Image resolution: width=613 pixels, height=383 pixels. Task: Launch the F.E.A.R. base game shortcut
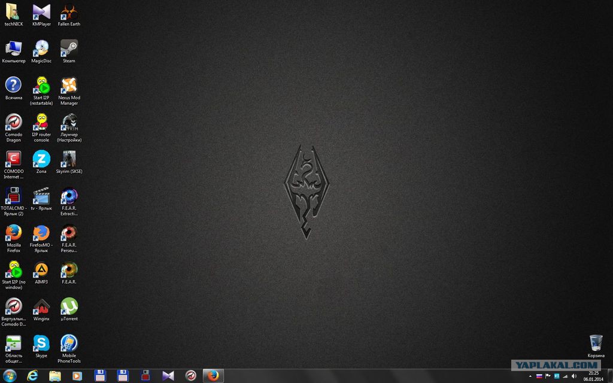[69, 272]
